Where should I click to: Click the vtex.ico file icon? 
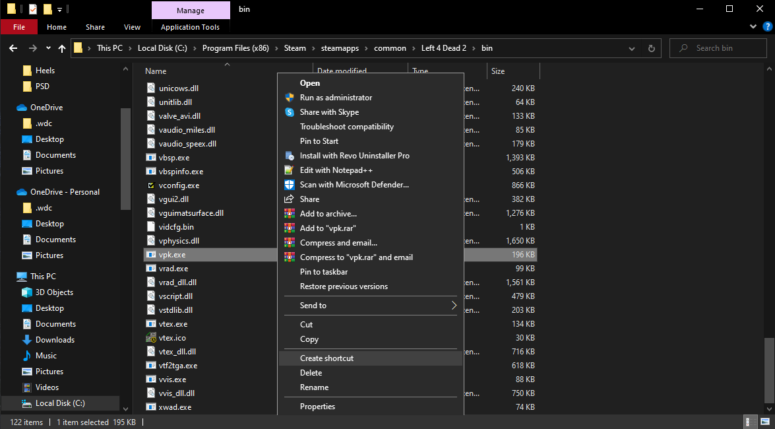pos(151,338)
